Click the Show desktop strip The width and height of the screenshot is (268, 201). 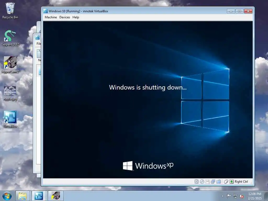pos(266,196)
